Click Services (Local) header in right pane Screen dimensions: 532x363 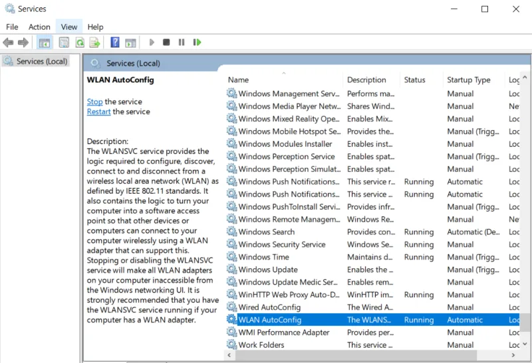133,63
